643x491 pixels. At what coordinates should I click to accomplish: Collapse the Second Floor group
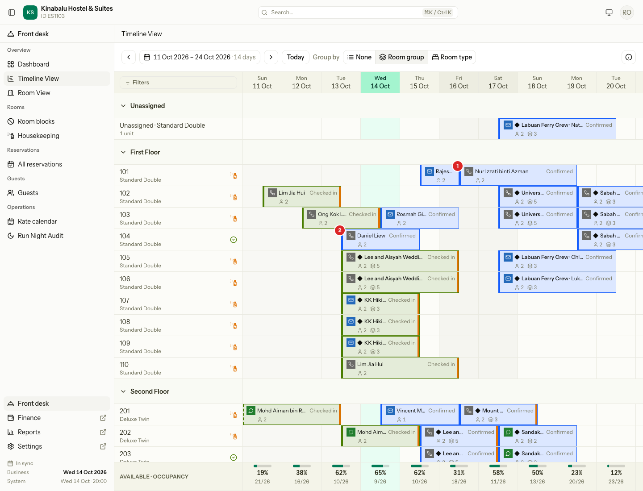point(123,391)
